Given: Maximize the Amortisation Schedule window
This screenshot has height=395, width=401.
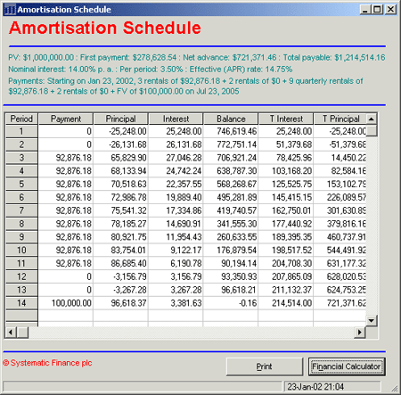Looking at the screenshot, I should click(x=377, y=10).
